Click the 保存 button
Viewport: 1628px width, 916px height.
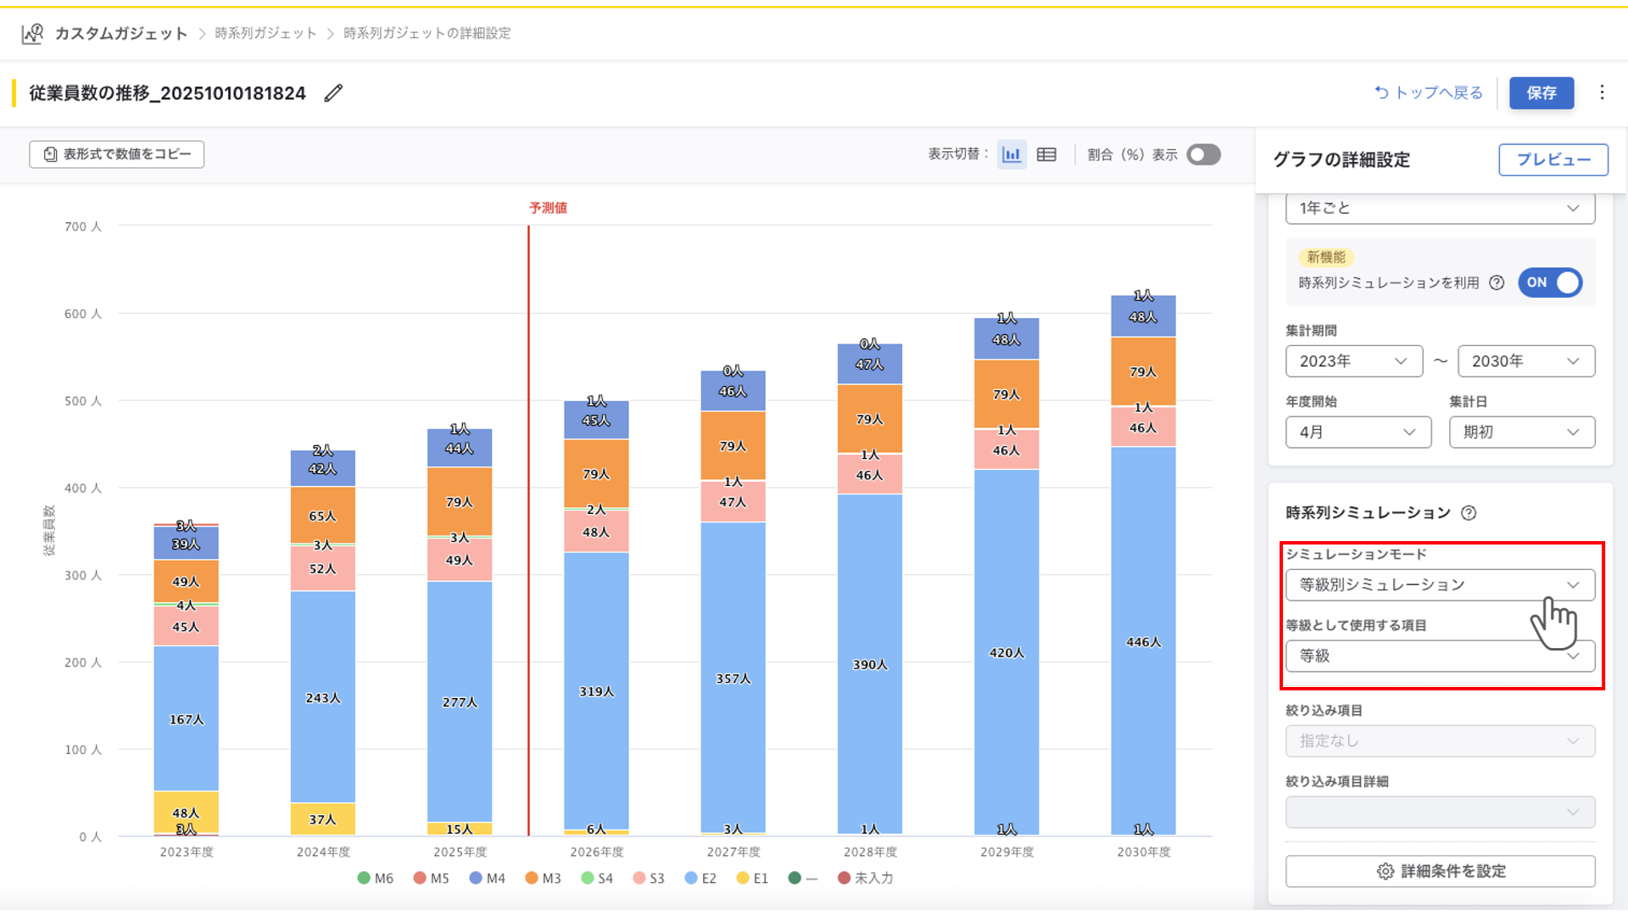tap(1541, 92)
